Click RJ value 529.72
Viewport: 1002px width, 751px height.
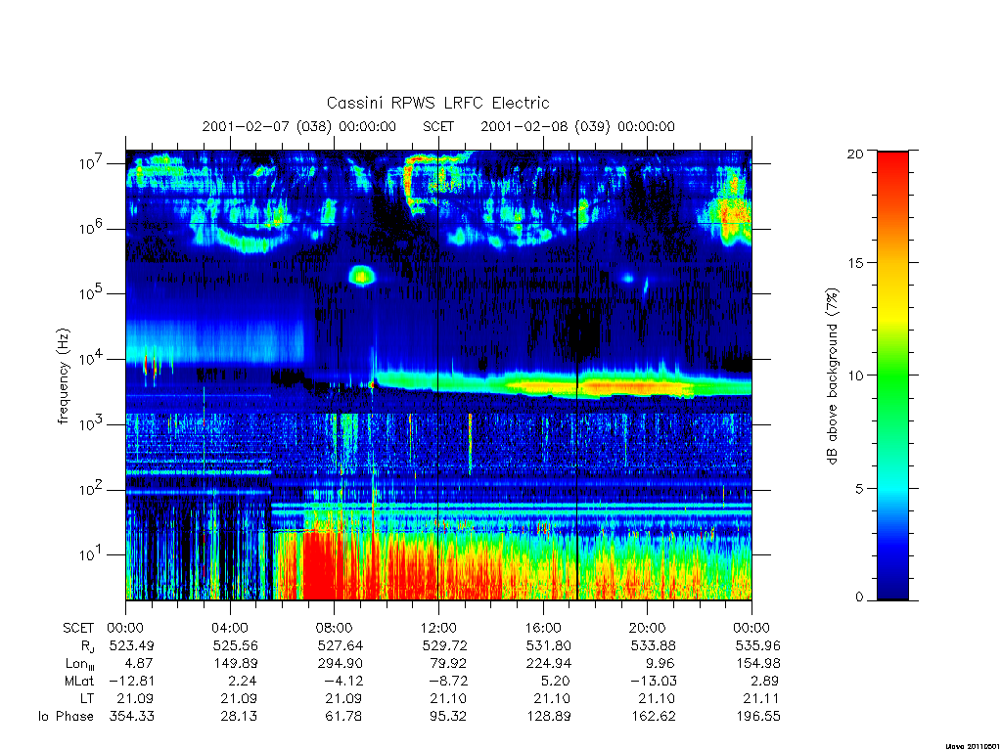(445, 645)
